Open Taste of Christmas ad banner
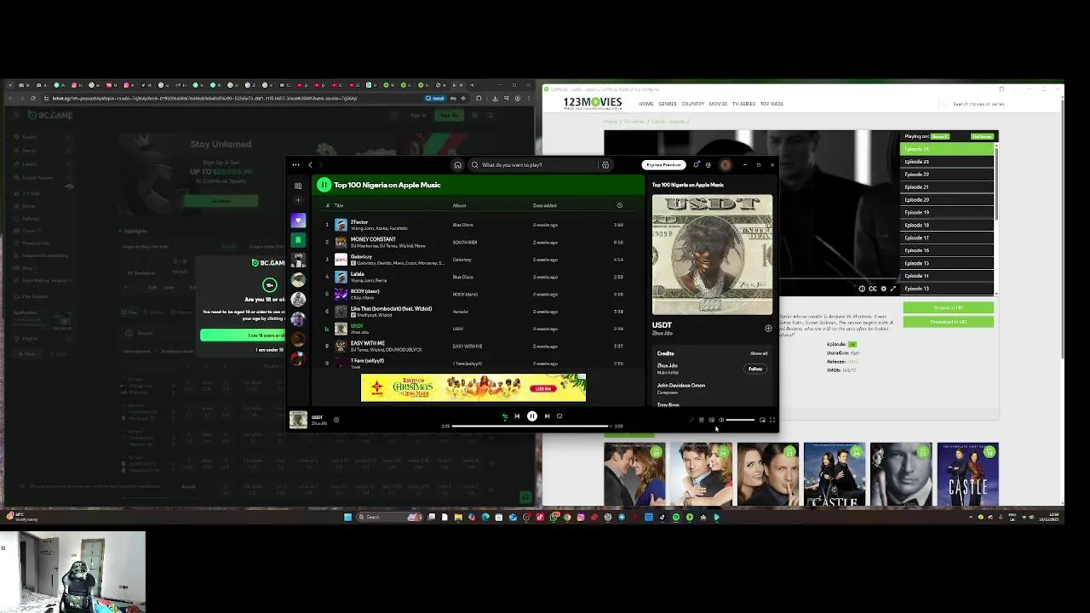 click(x=473, y=387)
